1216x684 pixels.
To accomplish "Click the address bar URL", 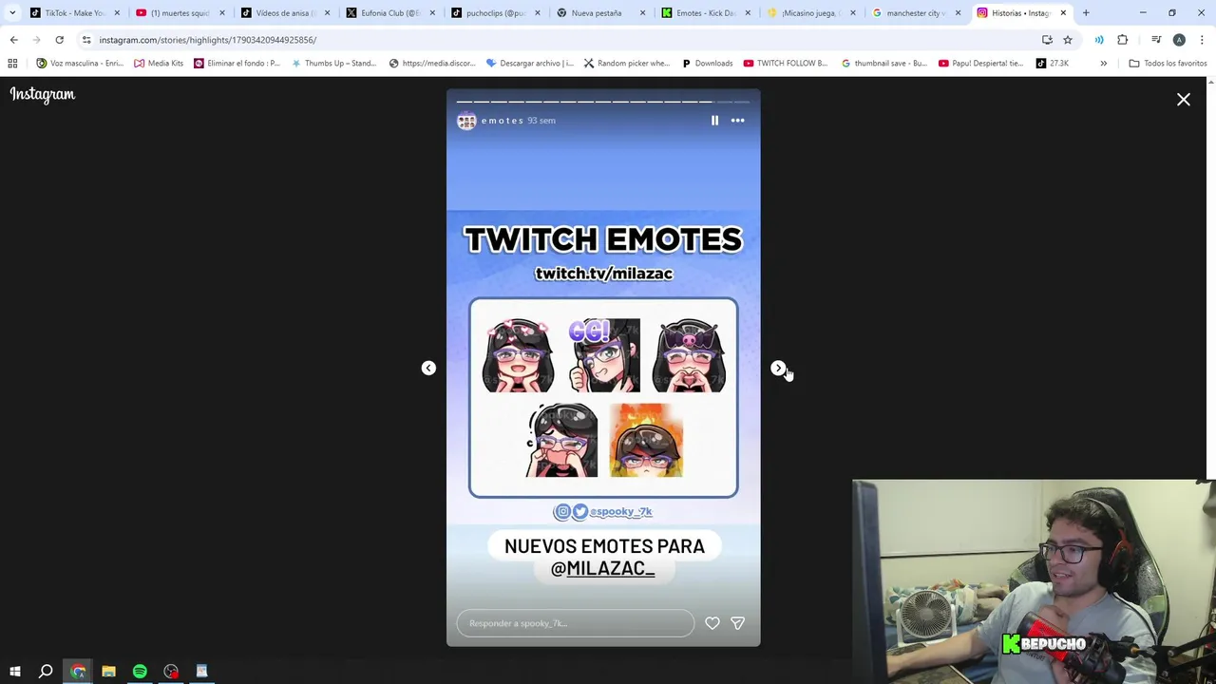I will 208,40.
